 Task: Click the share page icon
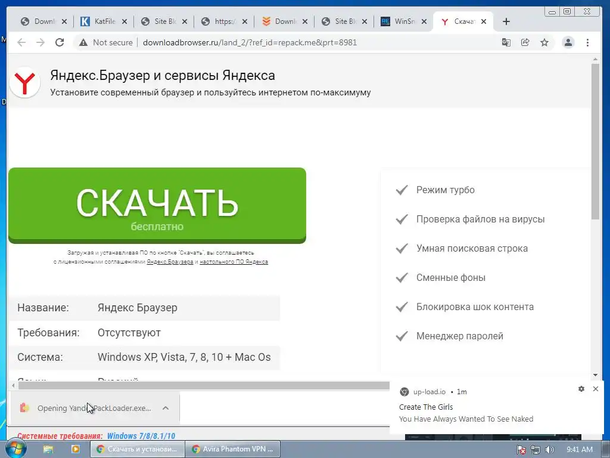[525, 42]
